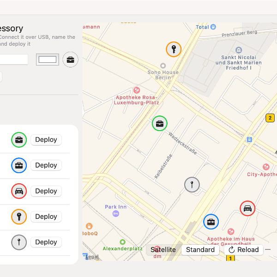277x277 pixels.
Task: Open the briefcase icon picker beside the color well
Action: tap(70, 60)
